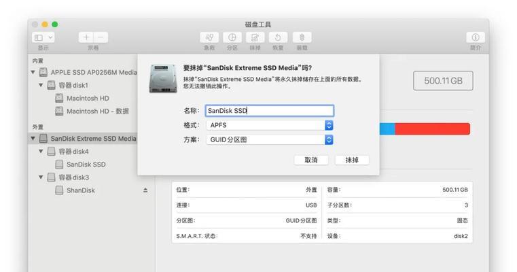Click the Partition (分区) toolbar icon
This screenshot has width=517, height=272.
click(232, 37)
